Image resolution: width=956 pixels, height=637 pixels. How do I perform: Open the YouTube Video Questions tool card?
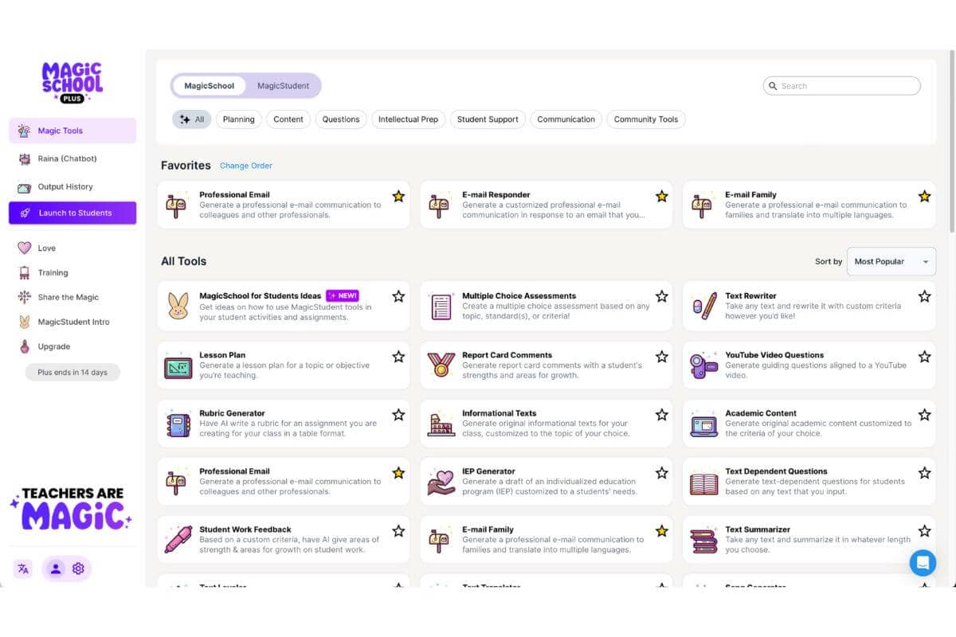point(809,365)
